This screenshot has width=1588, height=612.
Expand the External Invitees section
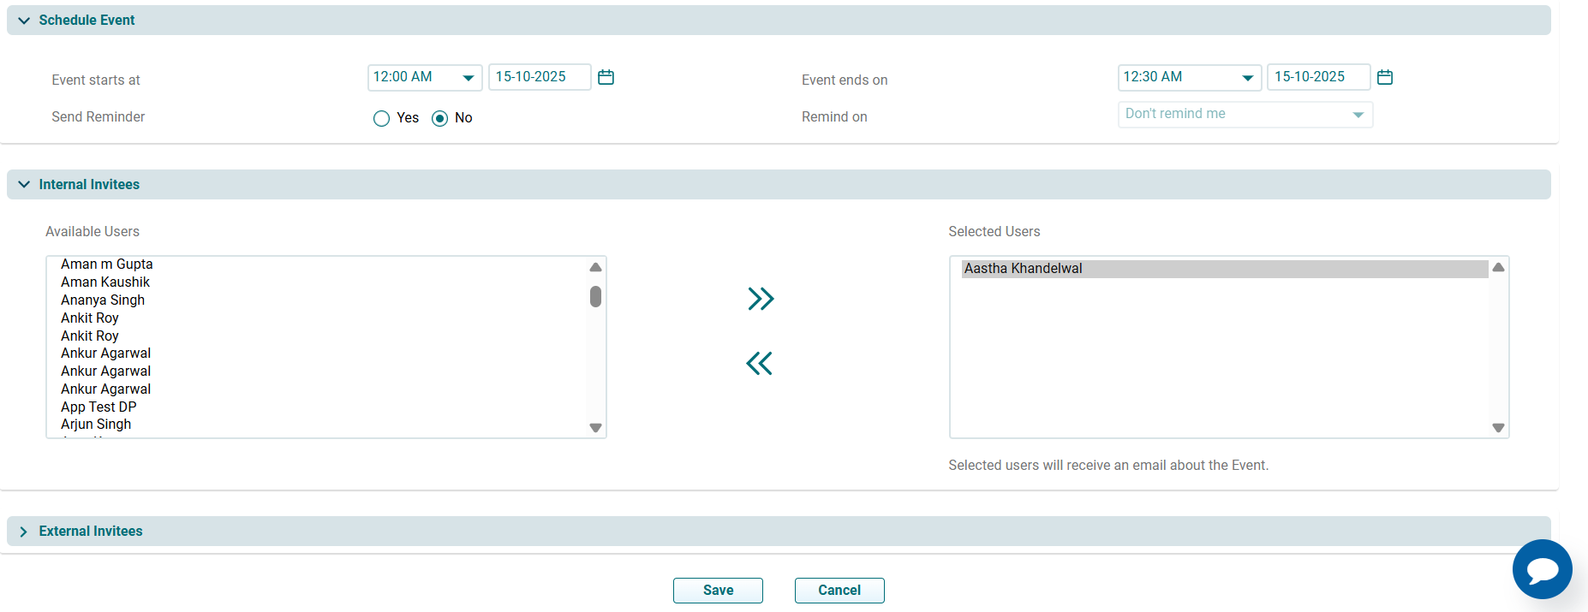pos(24,532)
